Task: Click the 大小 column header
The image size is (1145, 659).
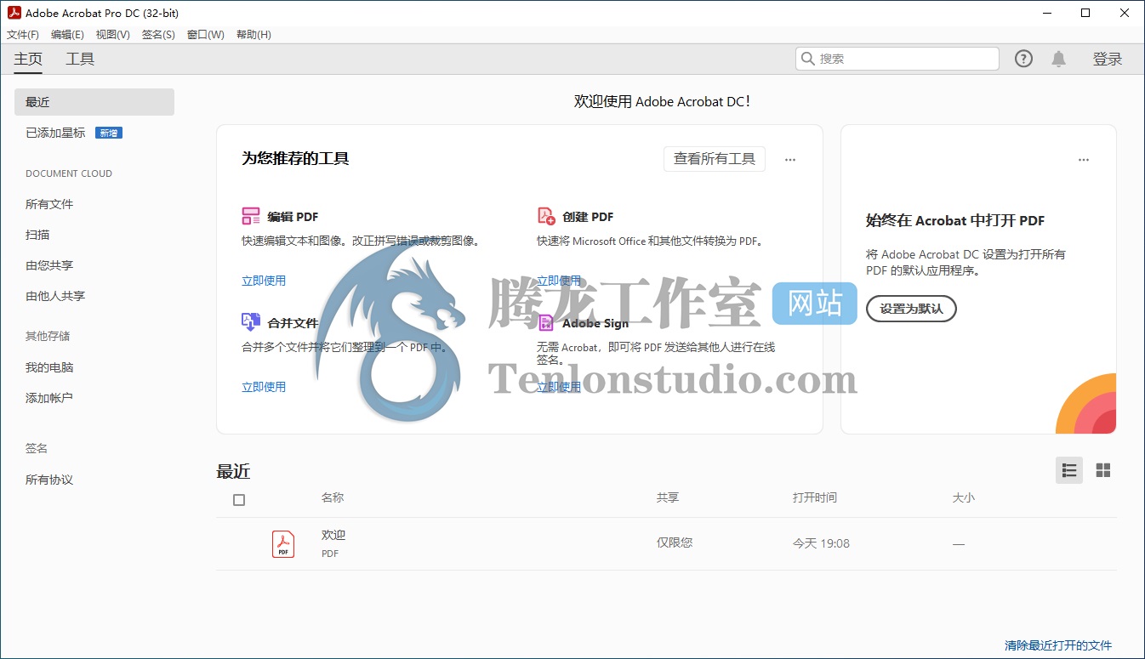Action: pos(964,497)
